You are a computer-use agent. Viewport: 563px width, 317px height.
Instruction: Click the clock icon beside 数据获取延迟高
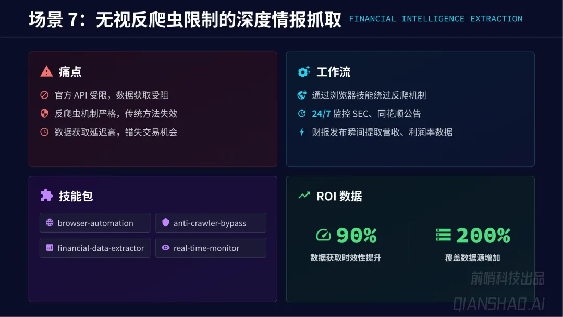click(x=44, y=132)
